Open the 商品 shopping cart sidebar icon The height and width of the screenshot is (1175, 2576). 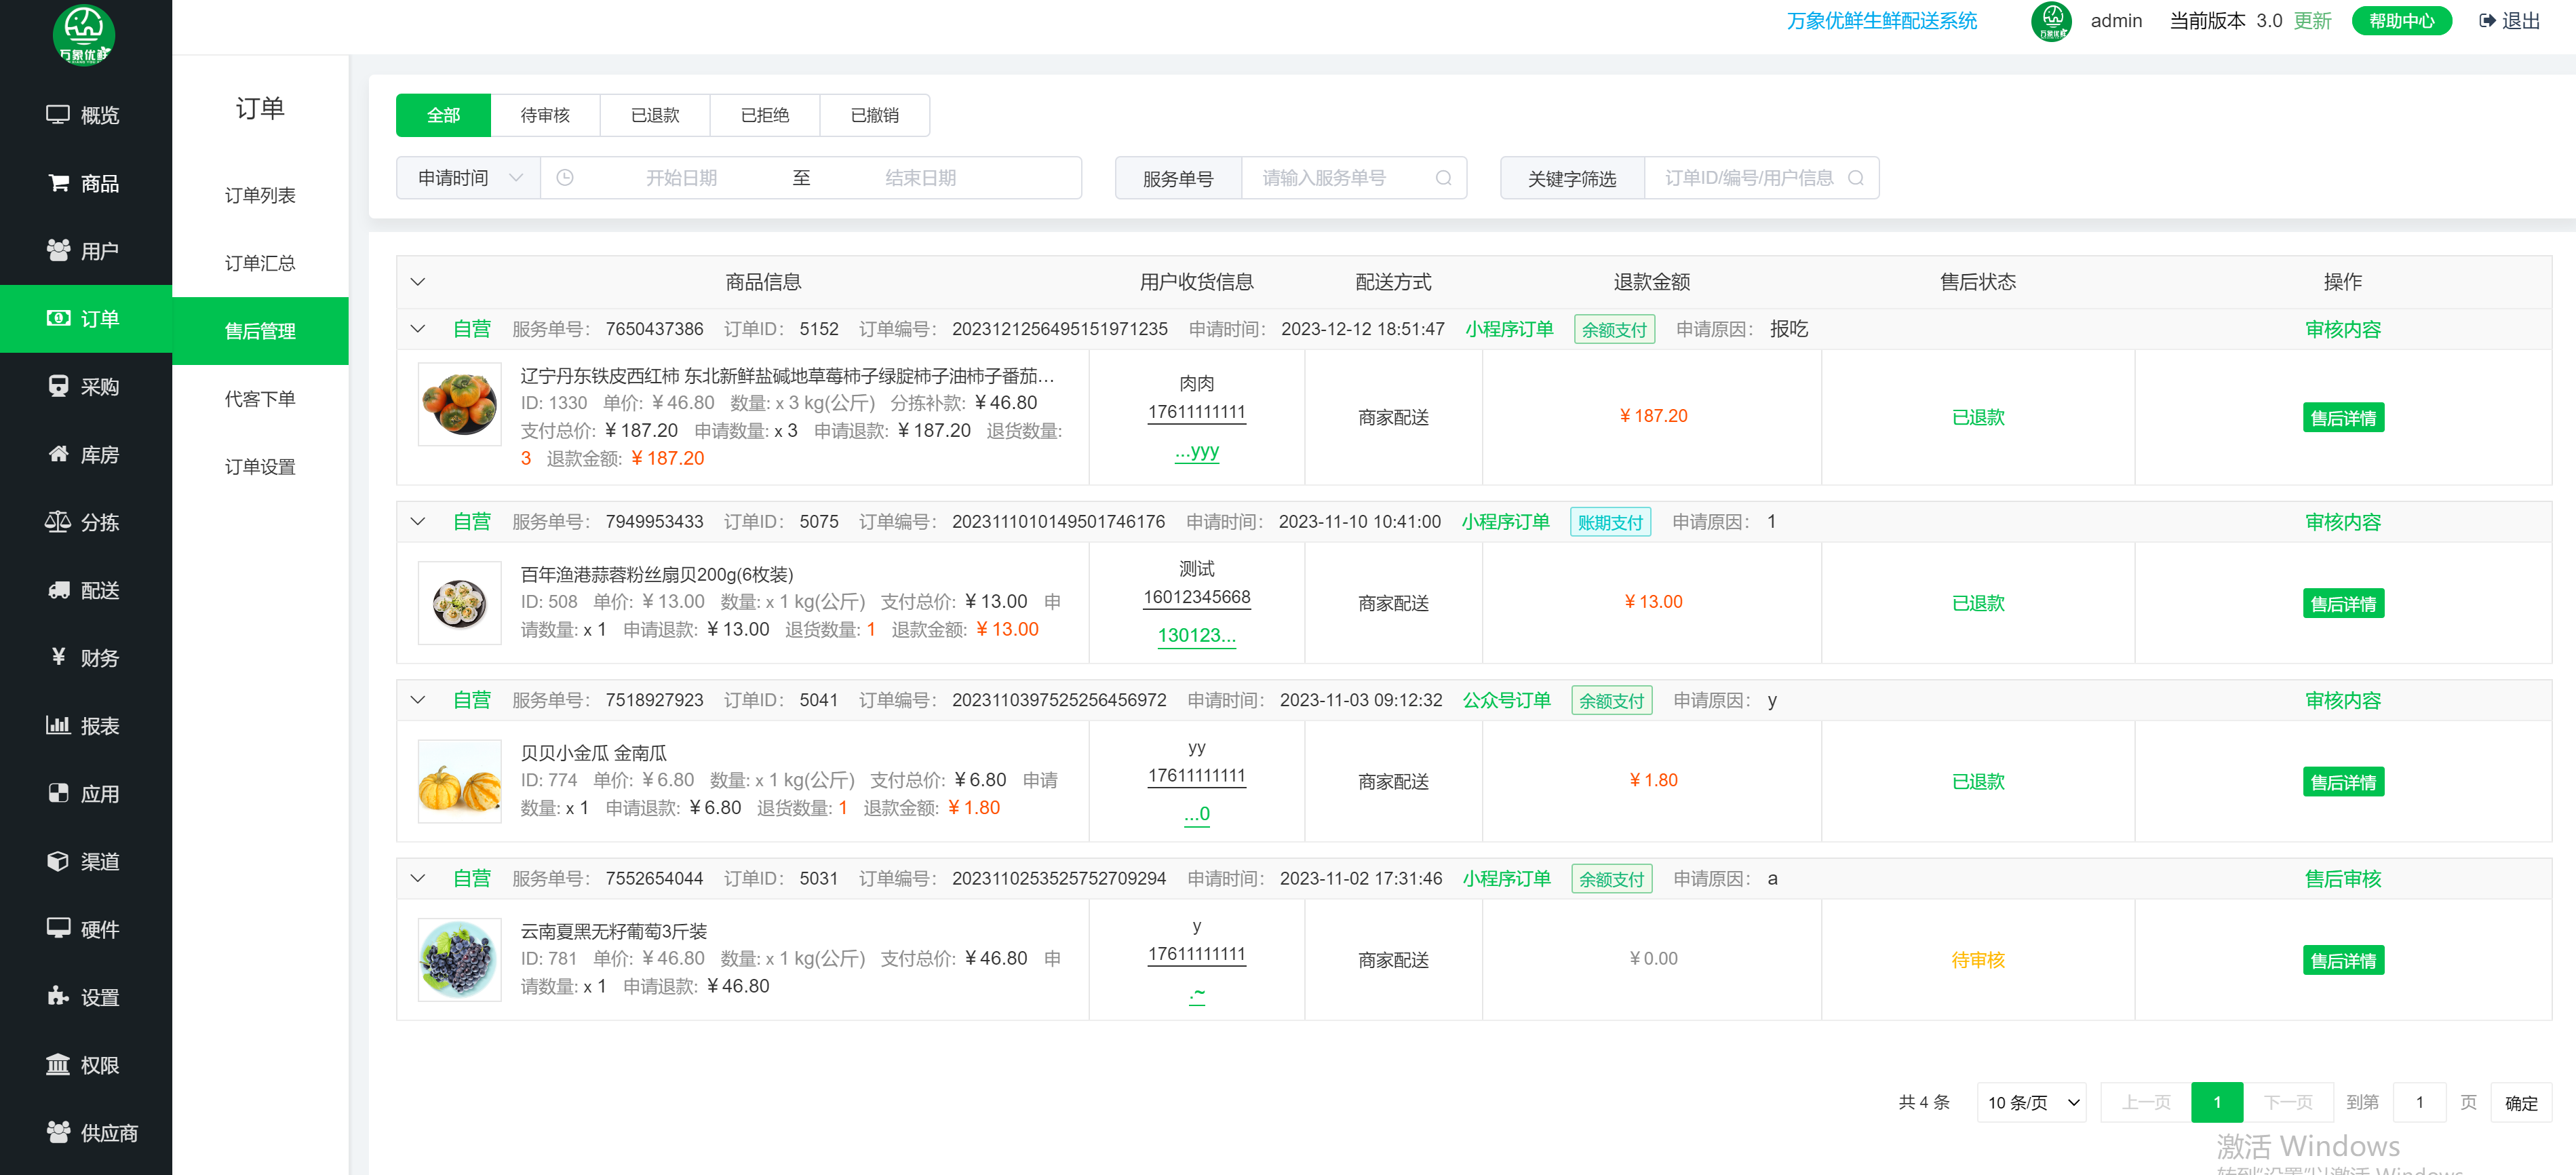(58, 183)
